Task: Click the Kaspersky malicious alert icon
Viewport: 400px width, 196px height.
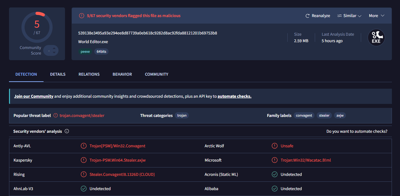Action: [x=83, y=160]
